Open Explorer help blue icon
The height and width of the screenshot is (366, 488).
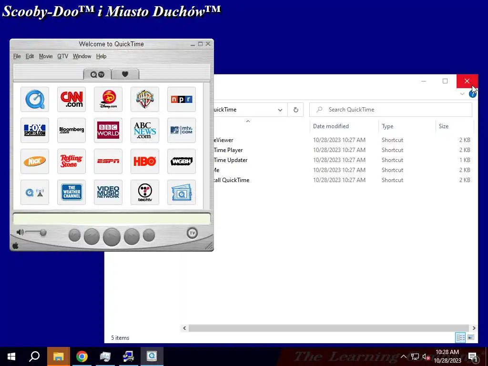[x=472, y=94]
